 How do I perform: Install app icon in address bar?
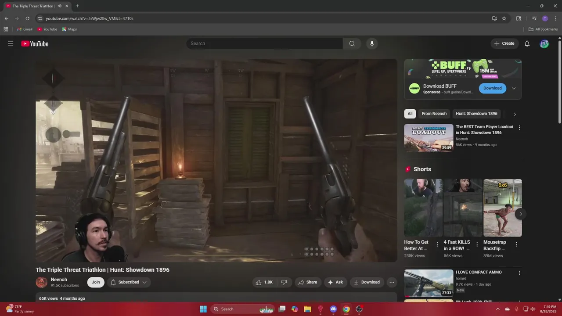click(x=494, y=18)
